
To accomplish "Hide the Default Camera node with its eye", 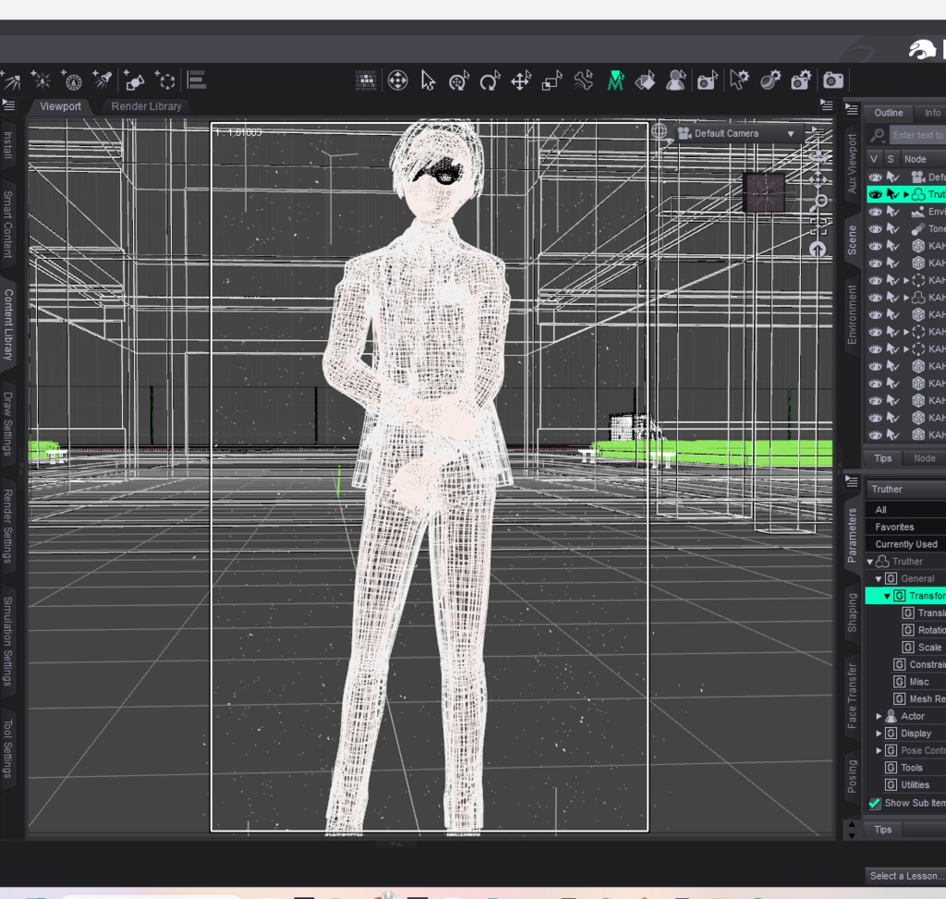I will click(875, 176).
